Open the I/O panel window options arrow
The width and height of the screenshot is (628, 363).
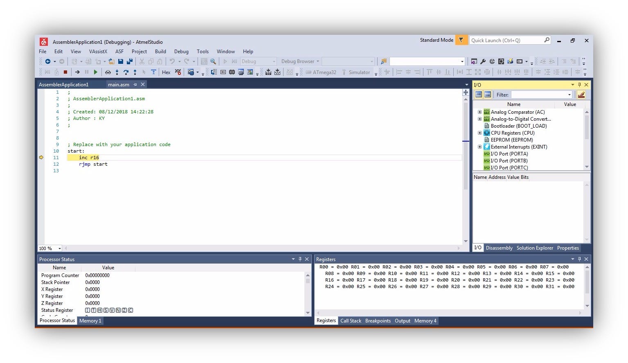click(x=573, y=85)
